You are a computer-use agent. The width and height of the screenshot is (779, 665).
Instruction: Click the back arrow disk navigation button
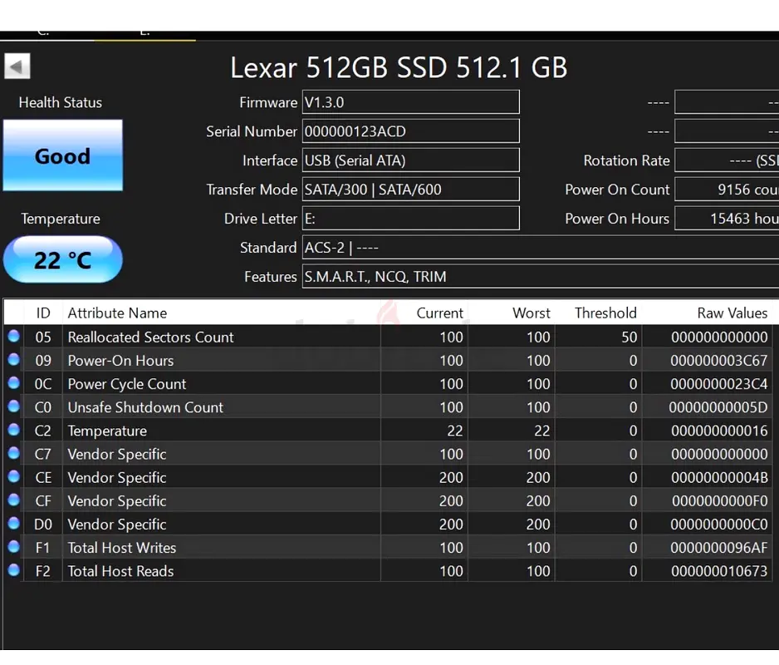click(17, 66)
